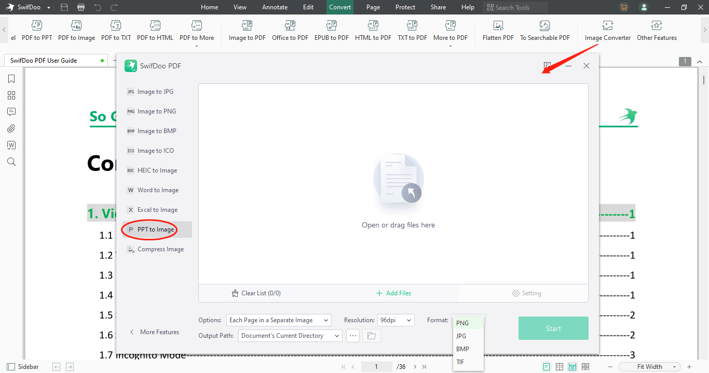This screenshot has width=709, height=373.
Task: Select Image to ICO option
Action: tap(157, 151)
